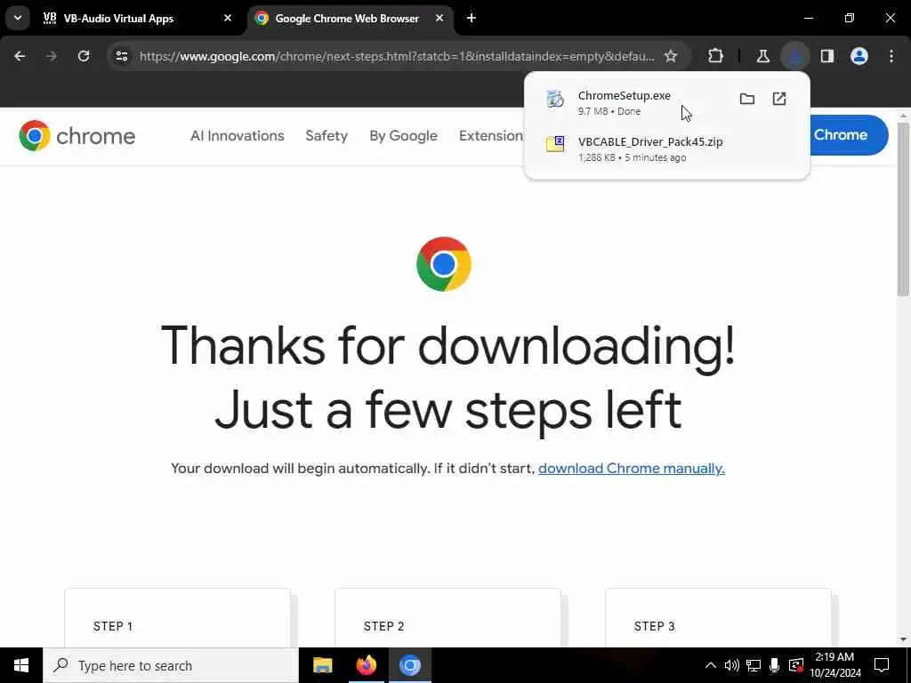Close the Google Chrome Web Browser tab
911x683 pixels.
[439, 18]
